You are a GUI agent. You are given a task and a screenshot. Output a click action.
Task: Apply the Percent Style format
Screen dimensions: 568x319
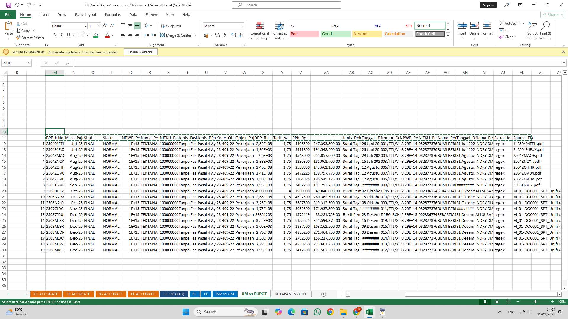point(217,35)
